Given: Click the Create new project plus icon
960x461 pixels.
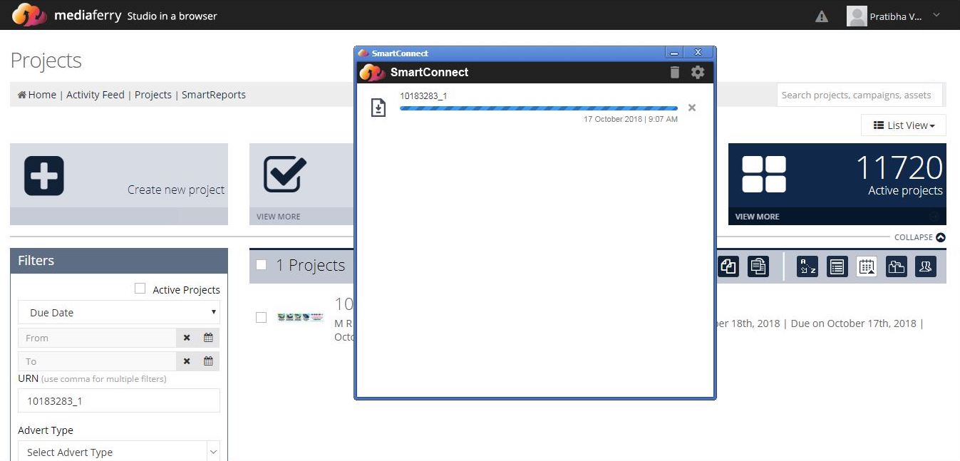Looking at the screenshot, I should (x=44, y=176).
